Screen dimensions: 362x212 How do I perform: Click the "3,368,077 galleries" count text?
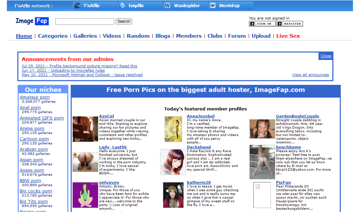click(39, 101)
